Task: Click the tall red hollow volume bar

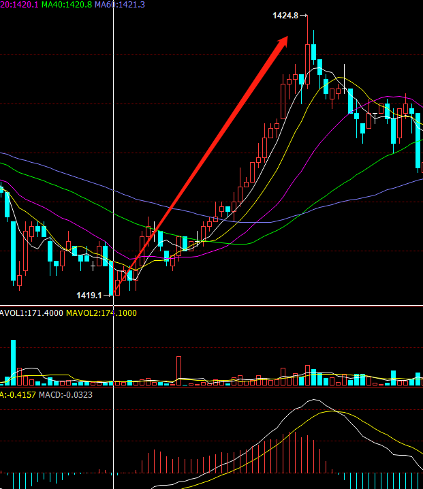Action: pos(178,370)
